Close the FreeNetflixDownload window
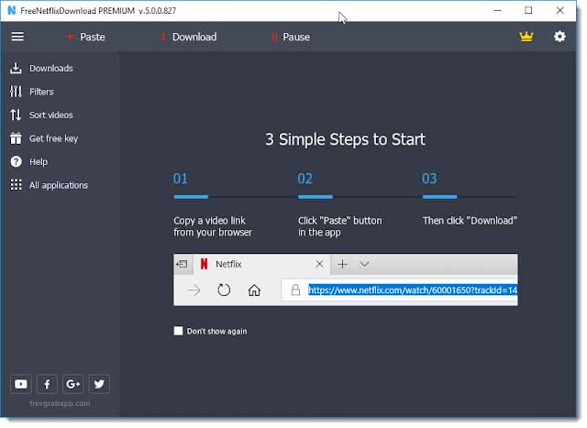 [x=559, y=10]
